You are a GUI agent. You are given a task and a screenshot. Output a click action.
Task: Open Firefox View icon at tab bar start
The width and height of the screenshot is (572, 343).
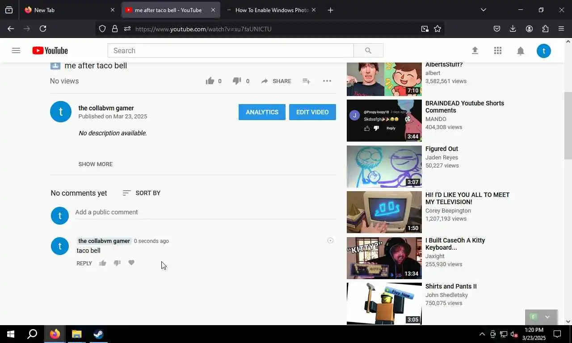pyautogui.click(x=9, y=10)
